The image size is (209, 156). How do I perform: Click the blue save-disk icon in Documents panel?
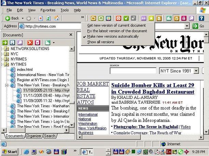pos(12,42)
